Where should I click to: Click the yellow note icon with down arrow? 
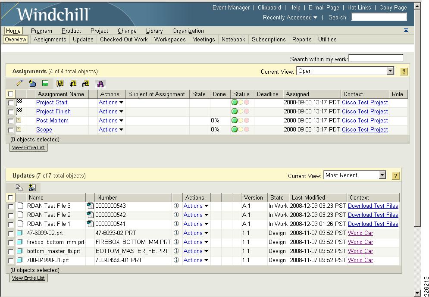[x=60, y=83]
